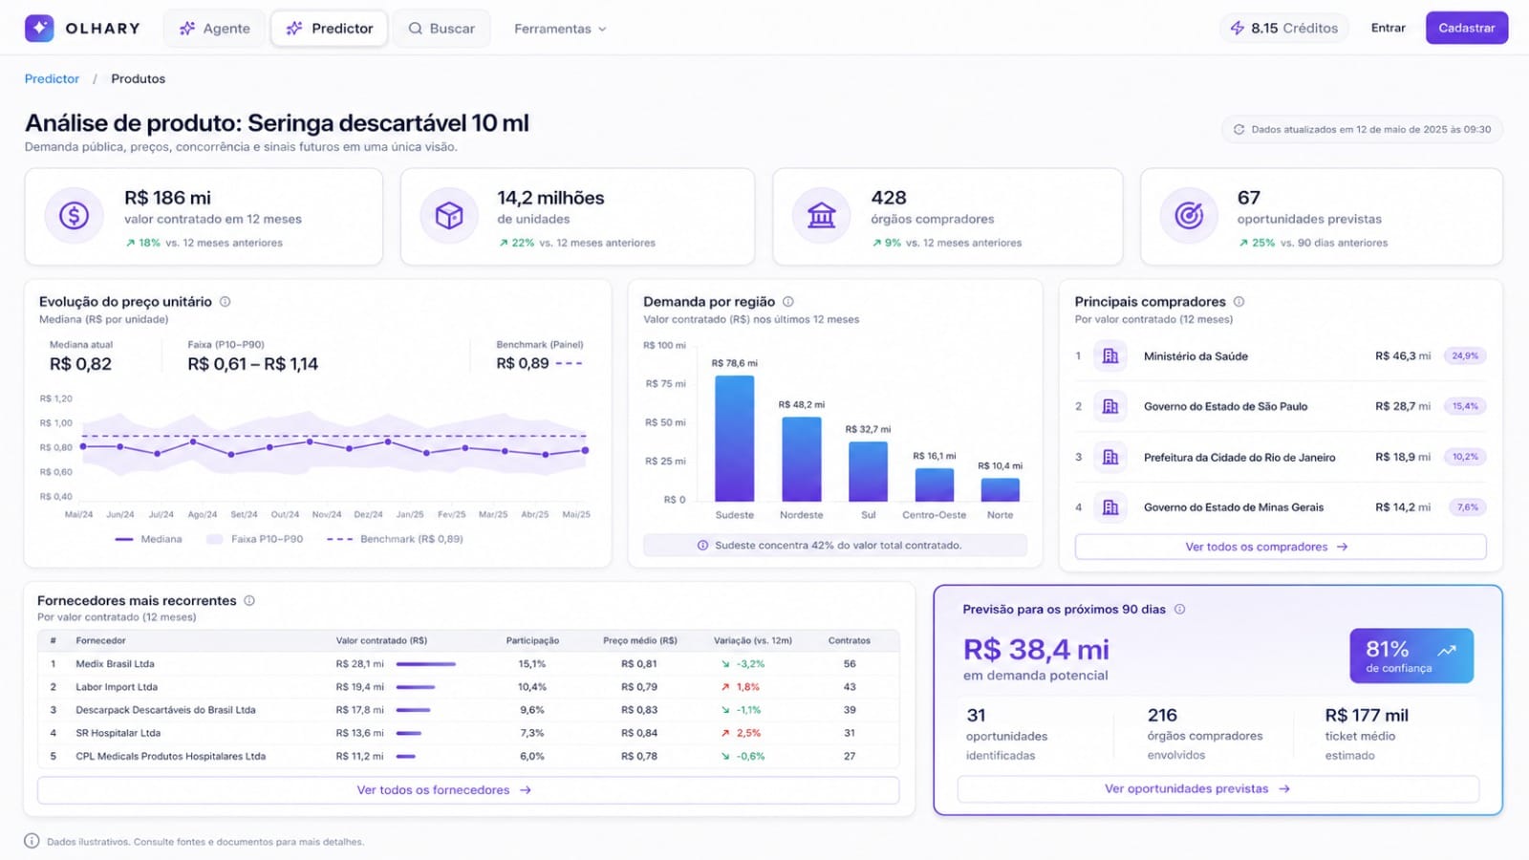This screenshot has width=1529, height=860.
Task: Open Ver oportunidades previstas
Action: pos(1217,789)
